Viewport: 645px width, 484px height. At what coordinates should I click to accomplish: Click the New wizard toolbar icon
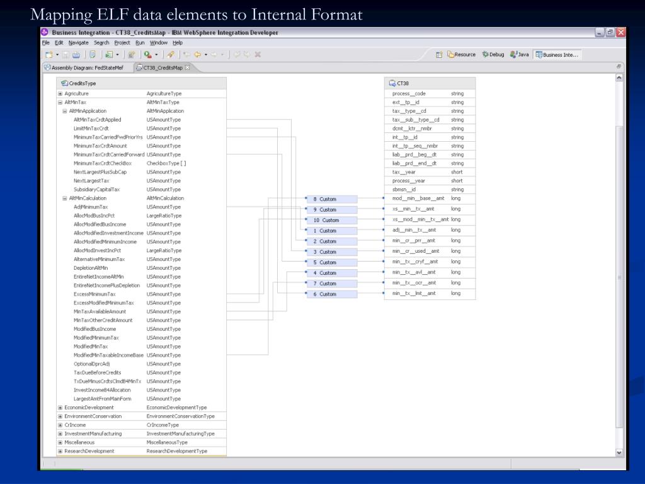coord(49,54)
